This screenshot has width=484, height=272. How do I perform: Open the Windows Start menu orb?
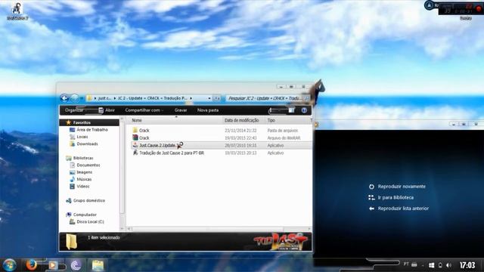click(x=9, y=265)
